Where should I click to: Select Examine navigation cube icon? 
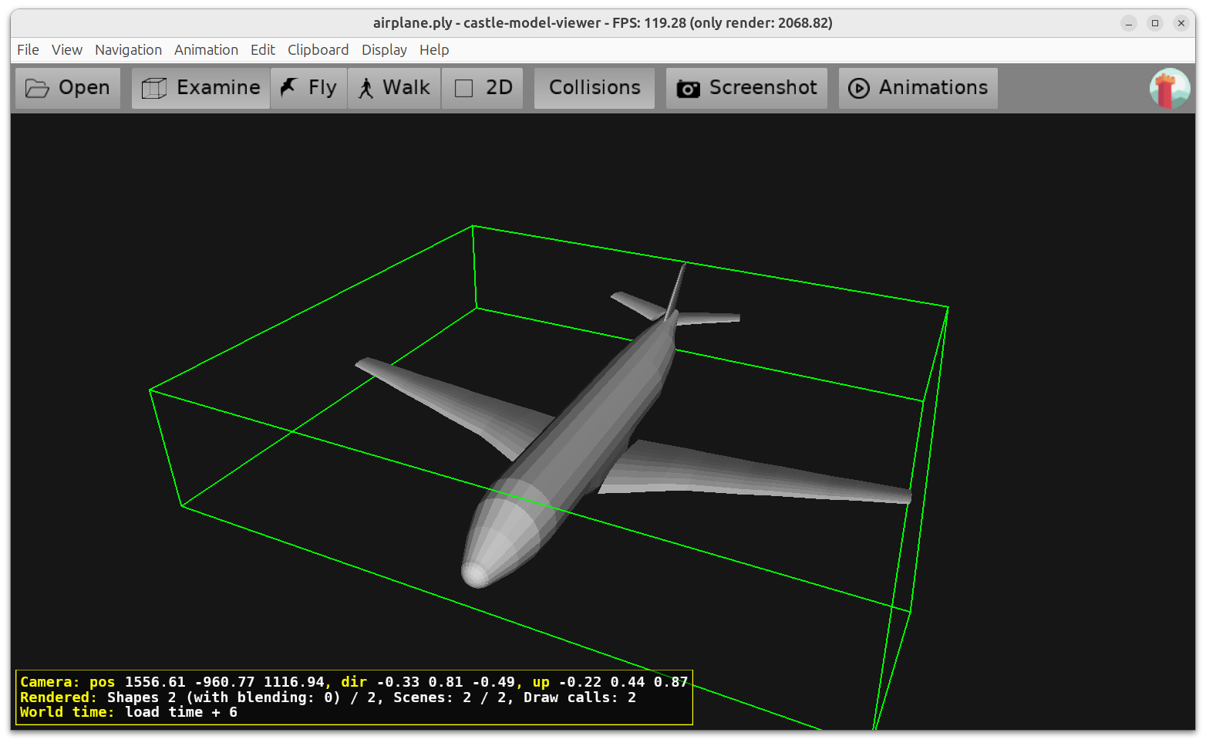pos(154,89)
